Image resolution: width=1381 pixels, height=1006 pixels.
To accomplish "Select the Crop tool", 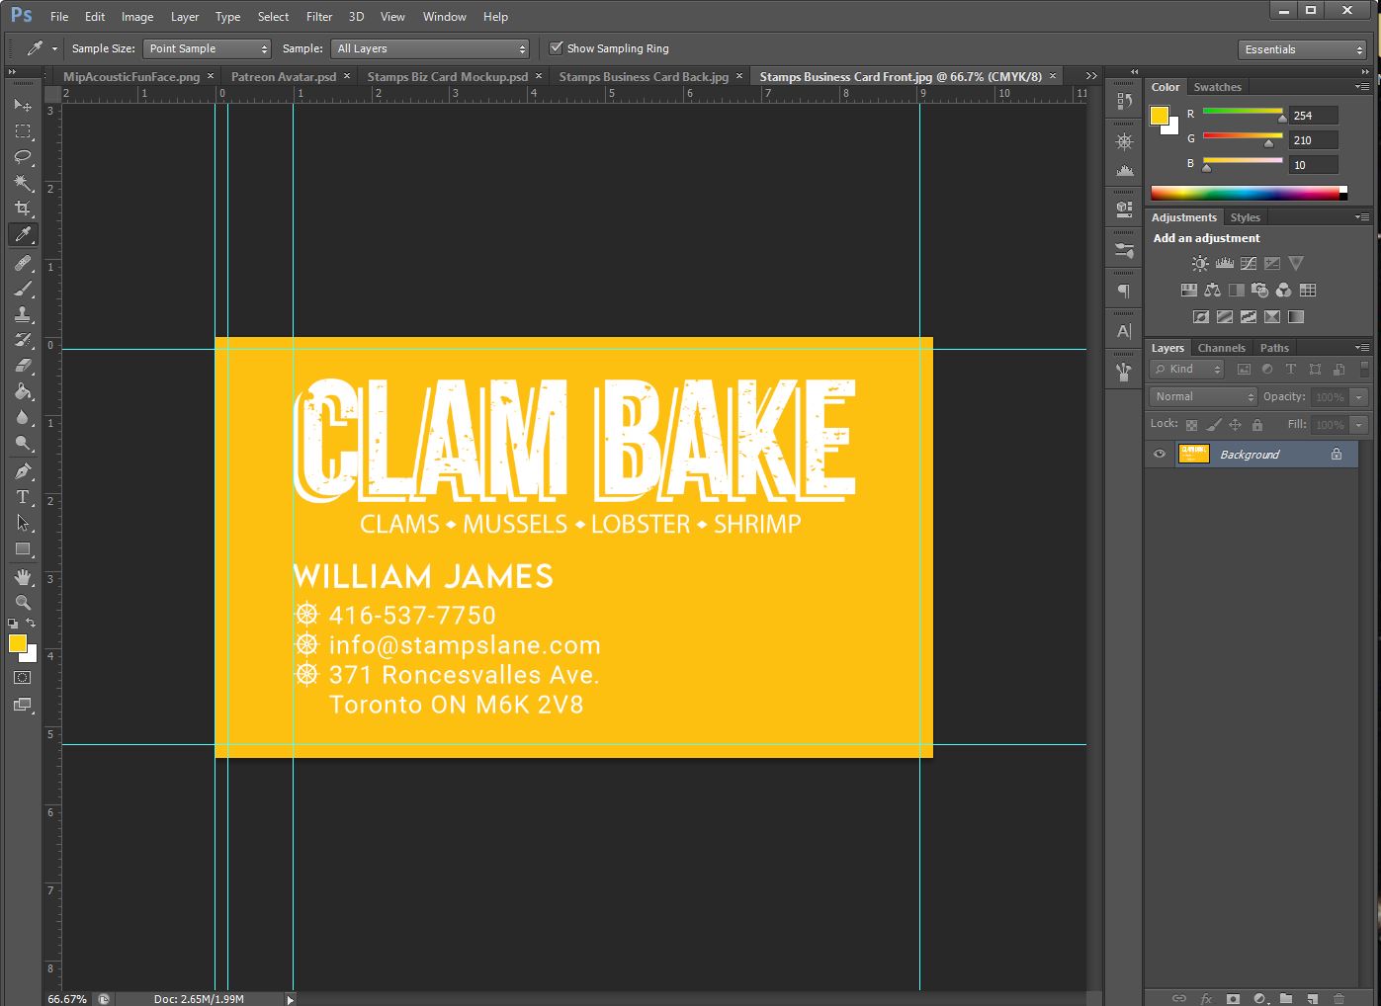I will [x=23, y=209].
